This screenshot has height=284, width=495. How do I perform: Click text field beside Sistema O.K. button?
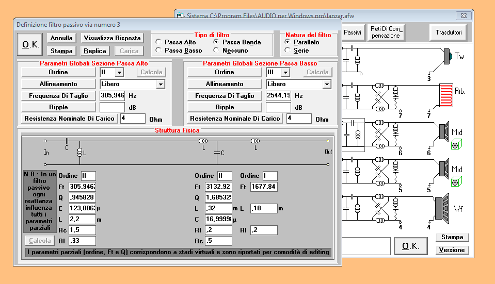tap(366, 246)
